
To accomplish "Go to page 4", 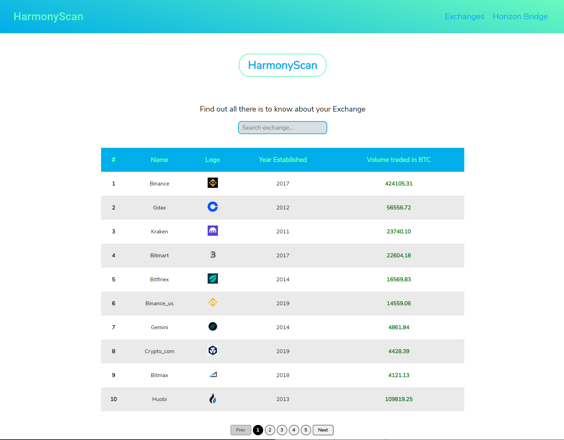I will tap(294, 430).
